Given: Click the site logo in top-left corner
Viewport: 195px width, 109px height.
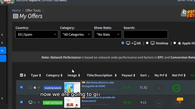Looking at the screenshot, I should click(x=7, y=2).
